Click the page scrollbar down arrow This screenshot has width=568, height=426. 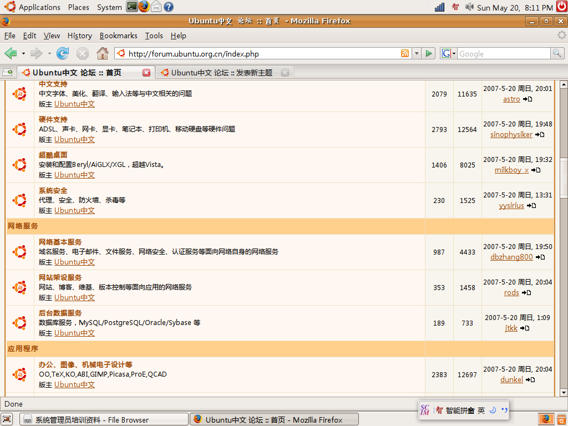tap(564, 392)
